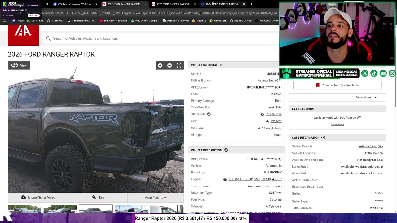Viewport: 397px width, 223px height.
Task: Click the main Ranger Raptor photo
Action: pyautogui.click(x=96, y=127)
